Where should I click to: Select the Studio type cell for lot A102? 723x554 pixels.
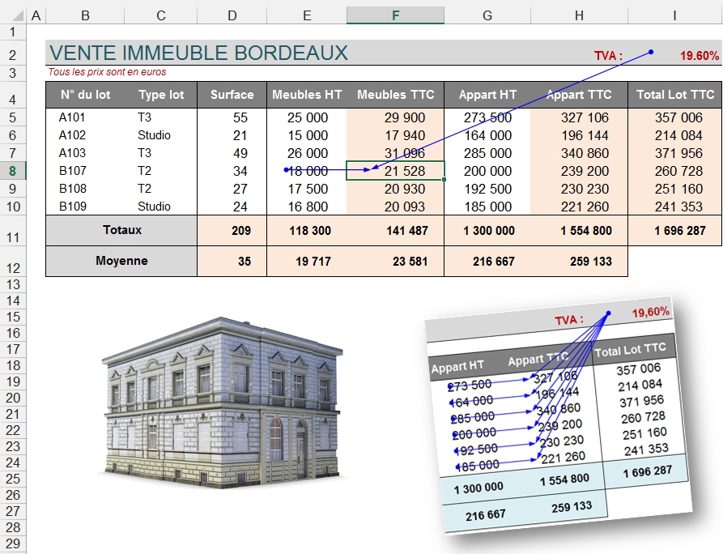[x=154, y=135]
